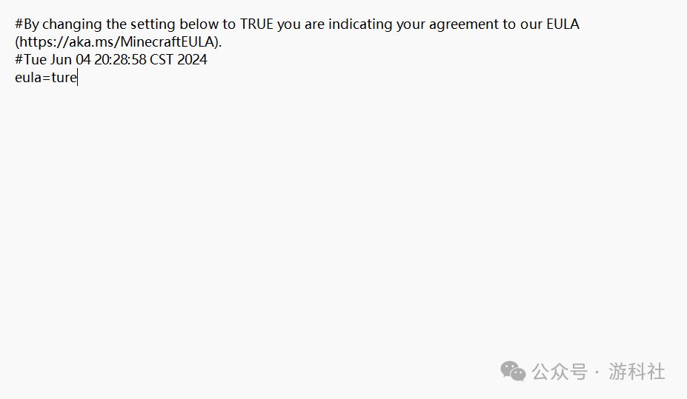Click the time 20:28:58 in the timestamp
The height and width of the screenshot is (399, 687).
coord(120,59)
